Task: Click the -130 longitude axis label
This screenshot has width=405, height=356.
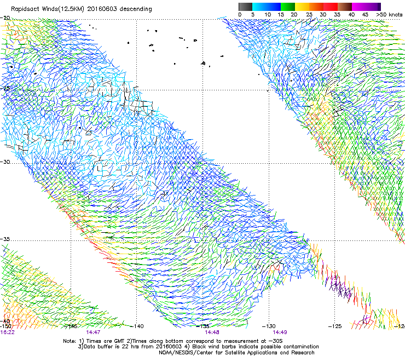Action: (x=269, y=326)
